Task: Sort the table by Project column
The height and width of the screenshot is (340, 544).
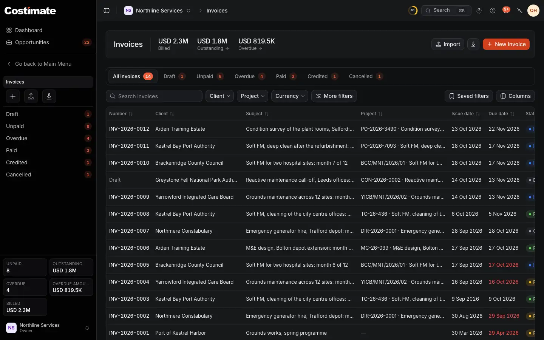Action: (x=371, y=114)
